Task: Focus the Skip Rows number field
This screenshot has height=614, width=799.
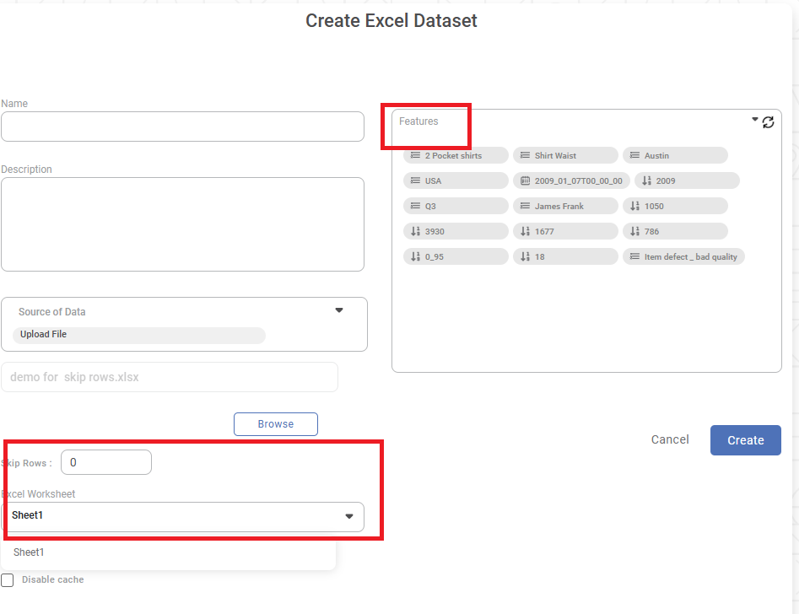Action: click(106, 462)
